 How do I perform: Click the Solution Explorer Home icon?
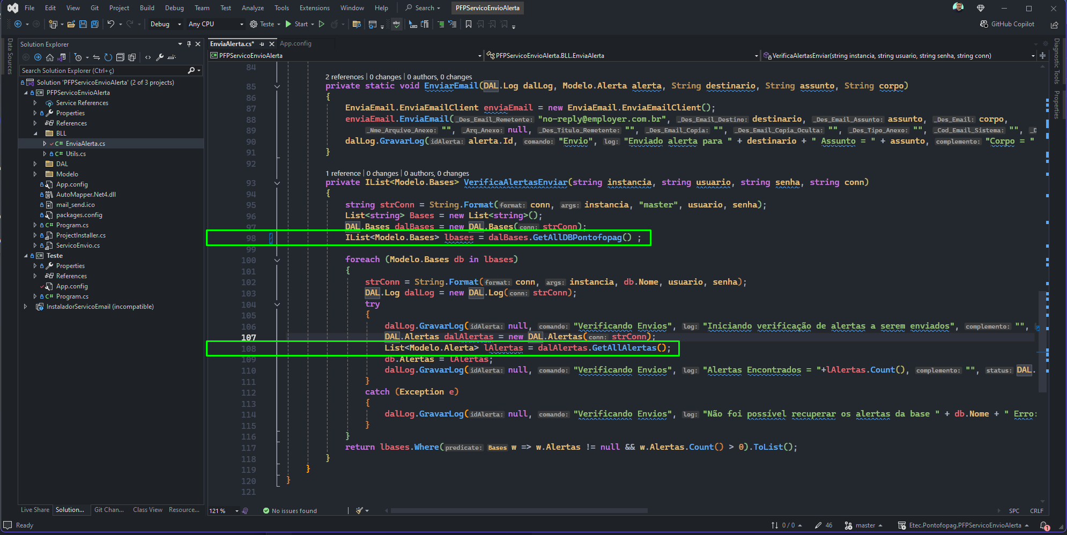50,57
